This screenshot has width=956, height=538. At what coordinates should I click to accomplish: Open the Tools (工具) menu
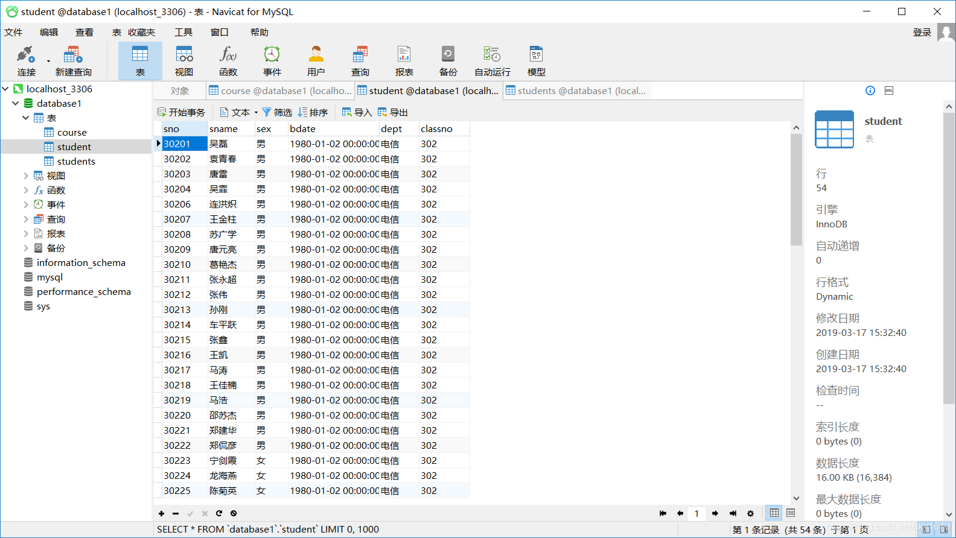coord(183,32)
